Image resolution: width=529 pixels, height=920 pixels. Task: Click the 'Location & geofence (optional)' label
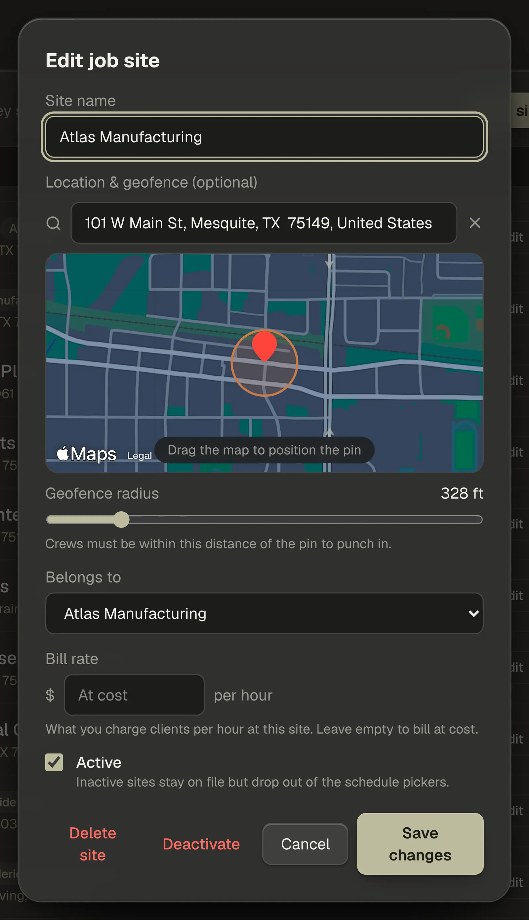pyautogui.click(x=151, y=182)
